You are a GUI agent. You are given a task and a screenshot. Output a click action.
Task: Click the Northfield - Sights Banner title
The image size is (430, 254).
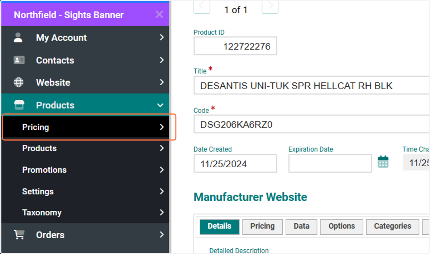[69, 15]
